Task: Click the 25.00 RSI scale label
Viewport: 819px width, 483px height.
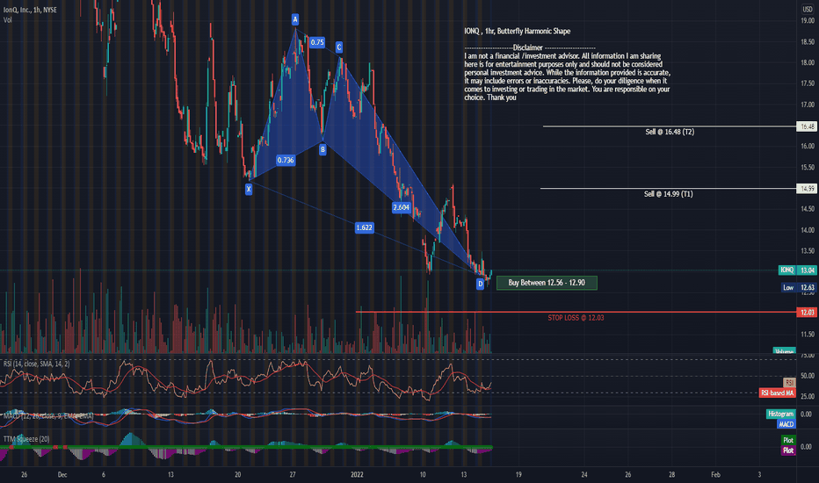Action: pos(808,396)
